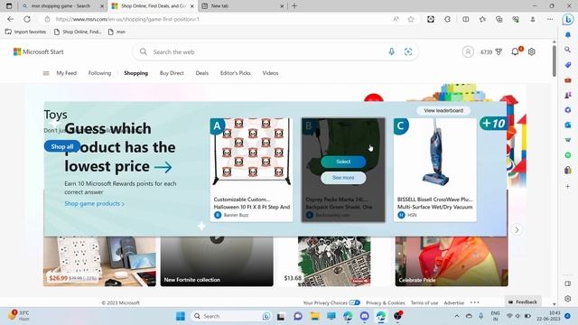Open sidebar Outlook icon
The width and height of the screenshot is (578, 325).
[568, 125]
